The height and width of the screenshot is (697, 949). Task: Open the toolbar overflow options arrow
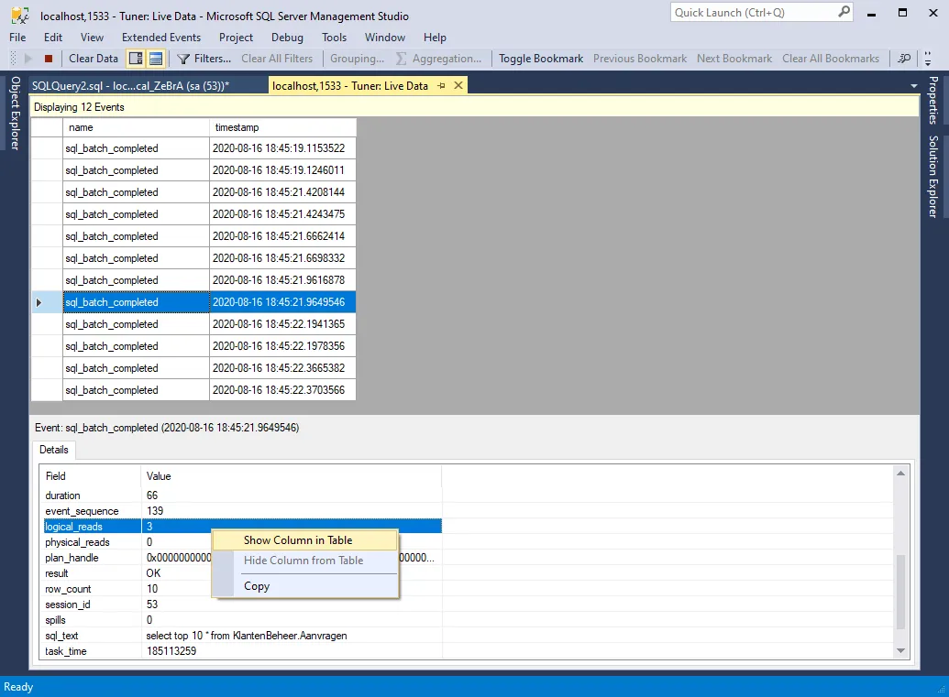pyautogui.click(x=927, y=60)
